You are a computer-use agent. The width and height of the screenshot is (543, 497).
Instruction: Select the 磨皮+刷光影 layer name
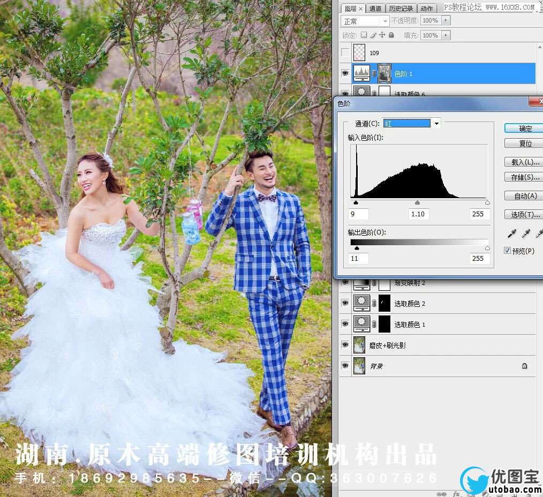tap(387, 345)
